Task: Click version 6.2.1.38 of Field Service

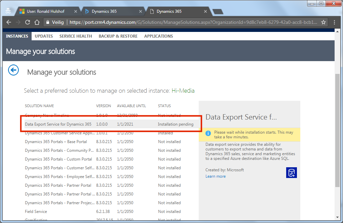Action: click(x=103, y=212)
